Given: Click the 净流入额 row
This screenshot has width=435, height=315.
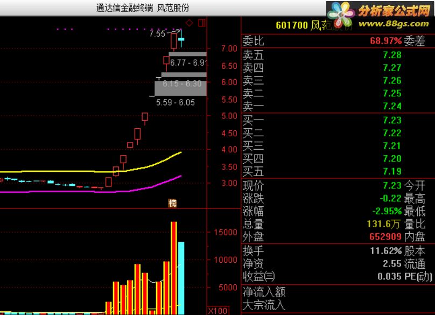Looking at the screenshot, I should coord(264,292).
